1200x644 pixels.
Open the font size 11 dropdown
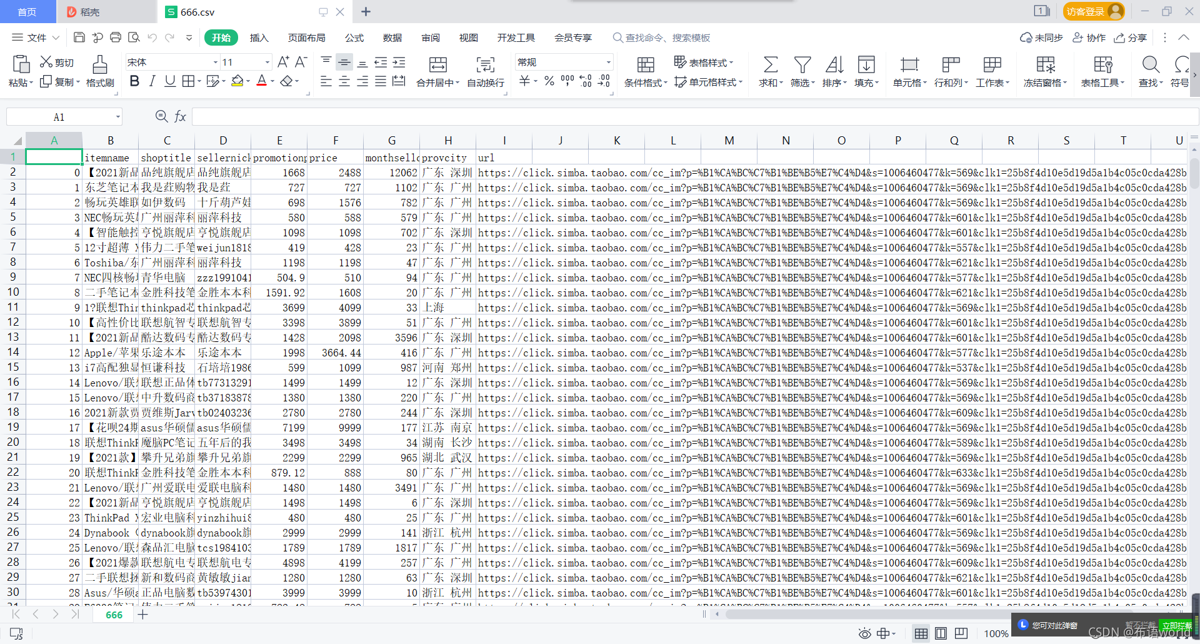(x=267, y=62)
